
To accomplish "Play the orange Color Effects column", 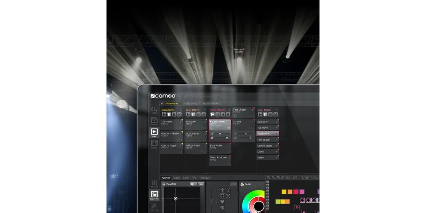I will click(x=188, y=114).
